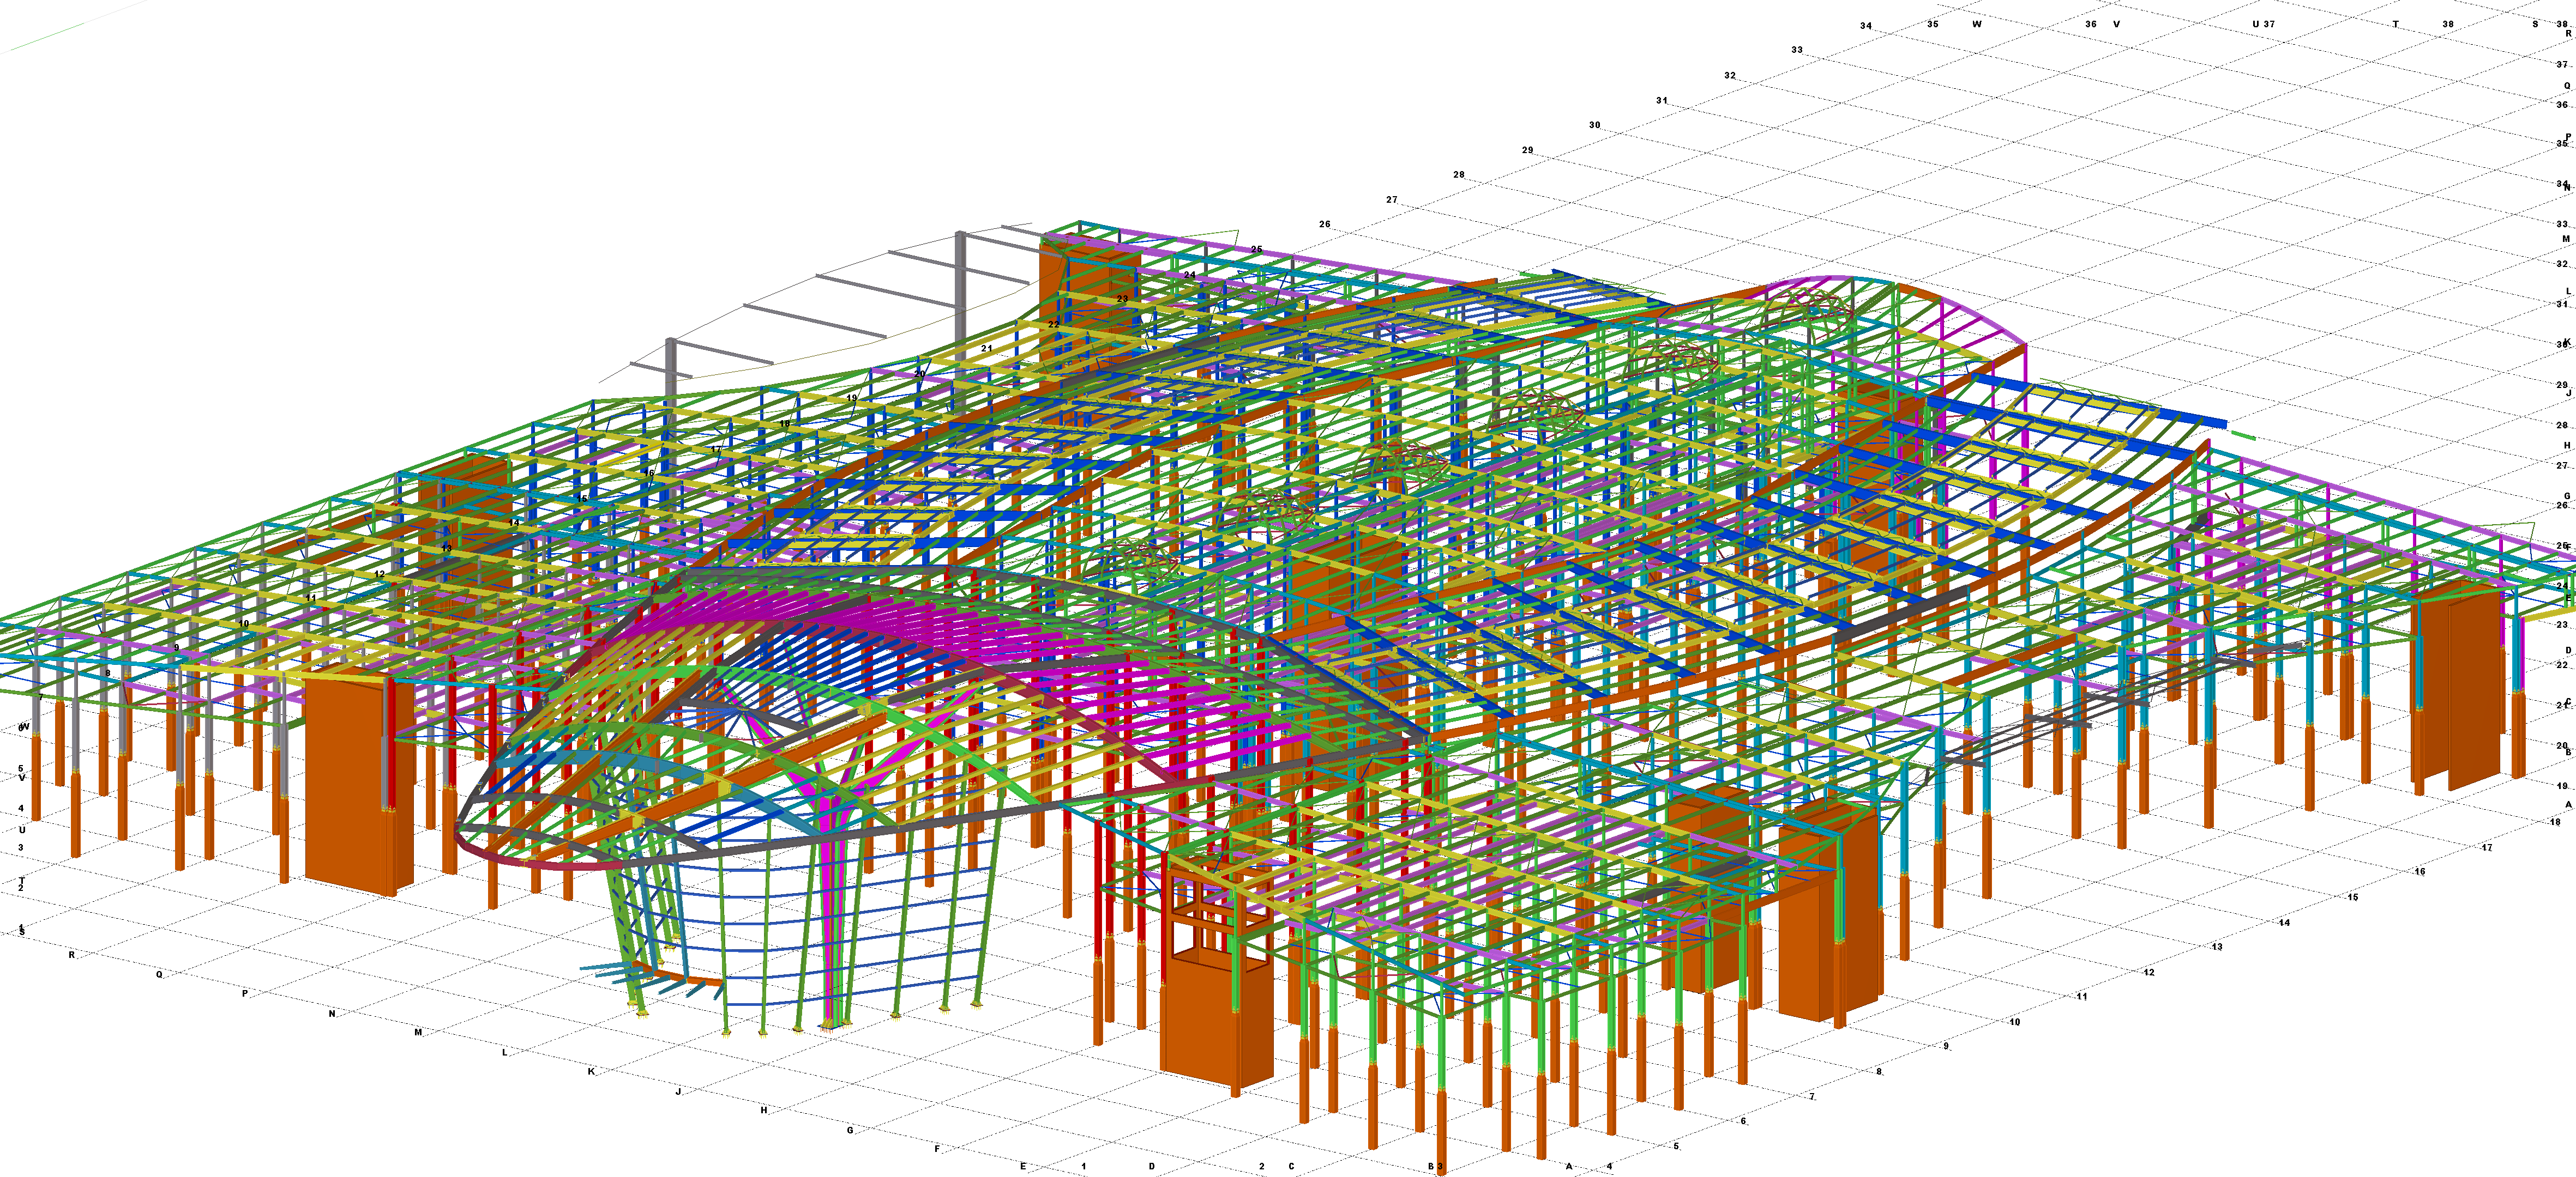Pick grid label 12 on the bottom-right axis
This screenshot has height=1177, width=2576.
[2149, 972]
